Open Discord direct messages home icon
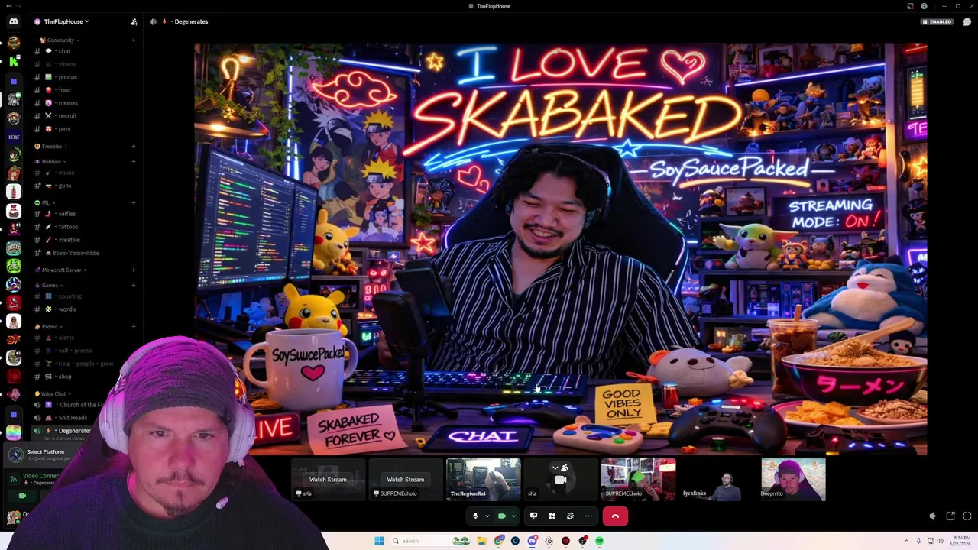Viewport: 978px width, 550px height. tap(13, 21)
